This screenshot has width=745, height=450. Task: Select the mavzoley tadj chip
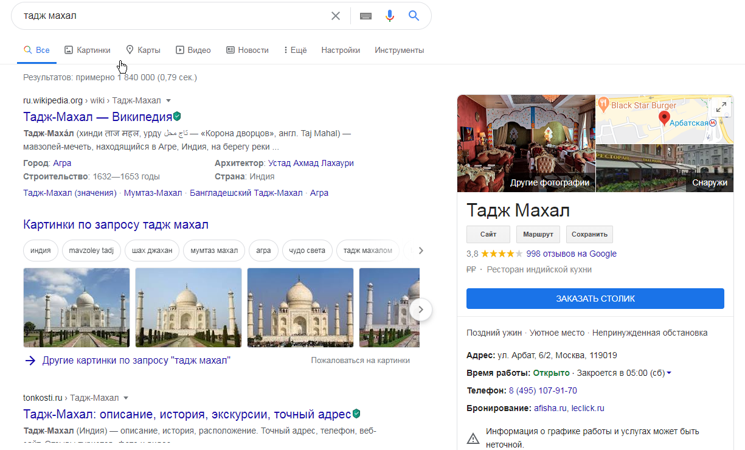(91, 250)
